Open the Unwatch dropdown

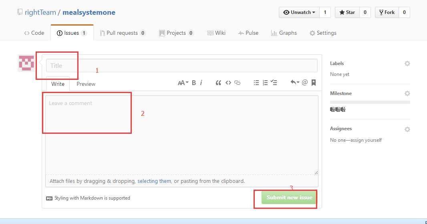[299, 12]
